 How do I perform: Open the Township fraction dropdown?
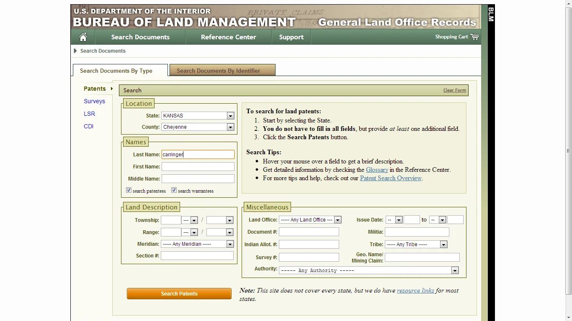220,220
